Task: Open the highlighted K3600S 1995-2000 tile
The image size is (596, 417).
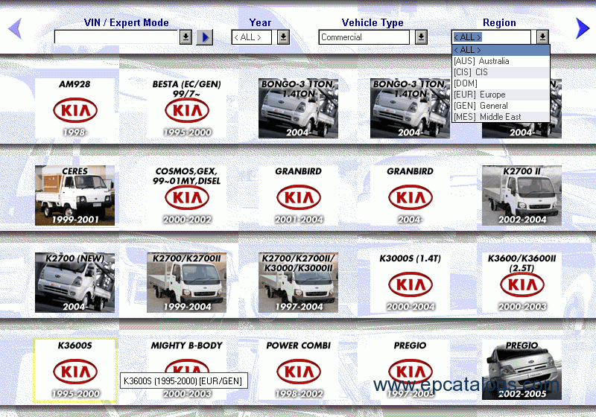Action: click(75, 370)
